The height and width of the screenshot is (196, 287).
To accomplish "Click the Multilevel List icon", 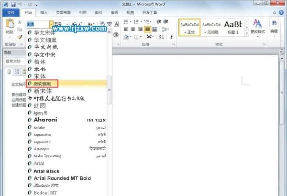I will click(x=147, y=22).
